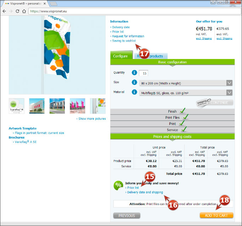
Task: Reload the page with refresh icon
Action: point(17,11)
